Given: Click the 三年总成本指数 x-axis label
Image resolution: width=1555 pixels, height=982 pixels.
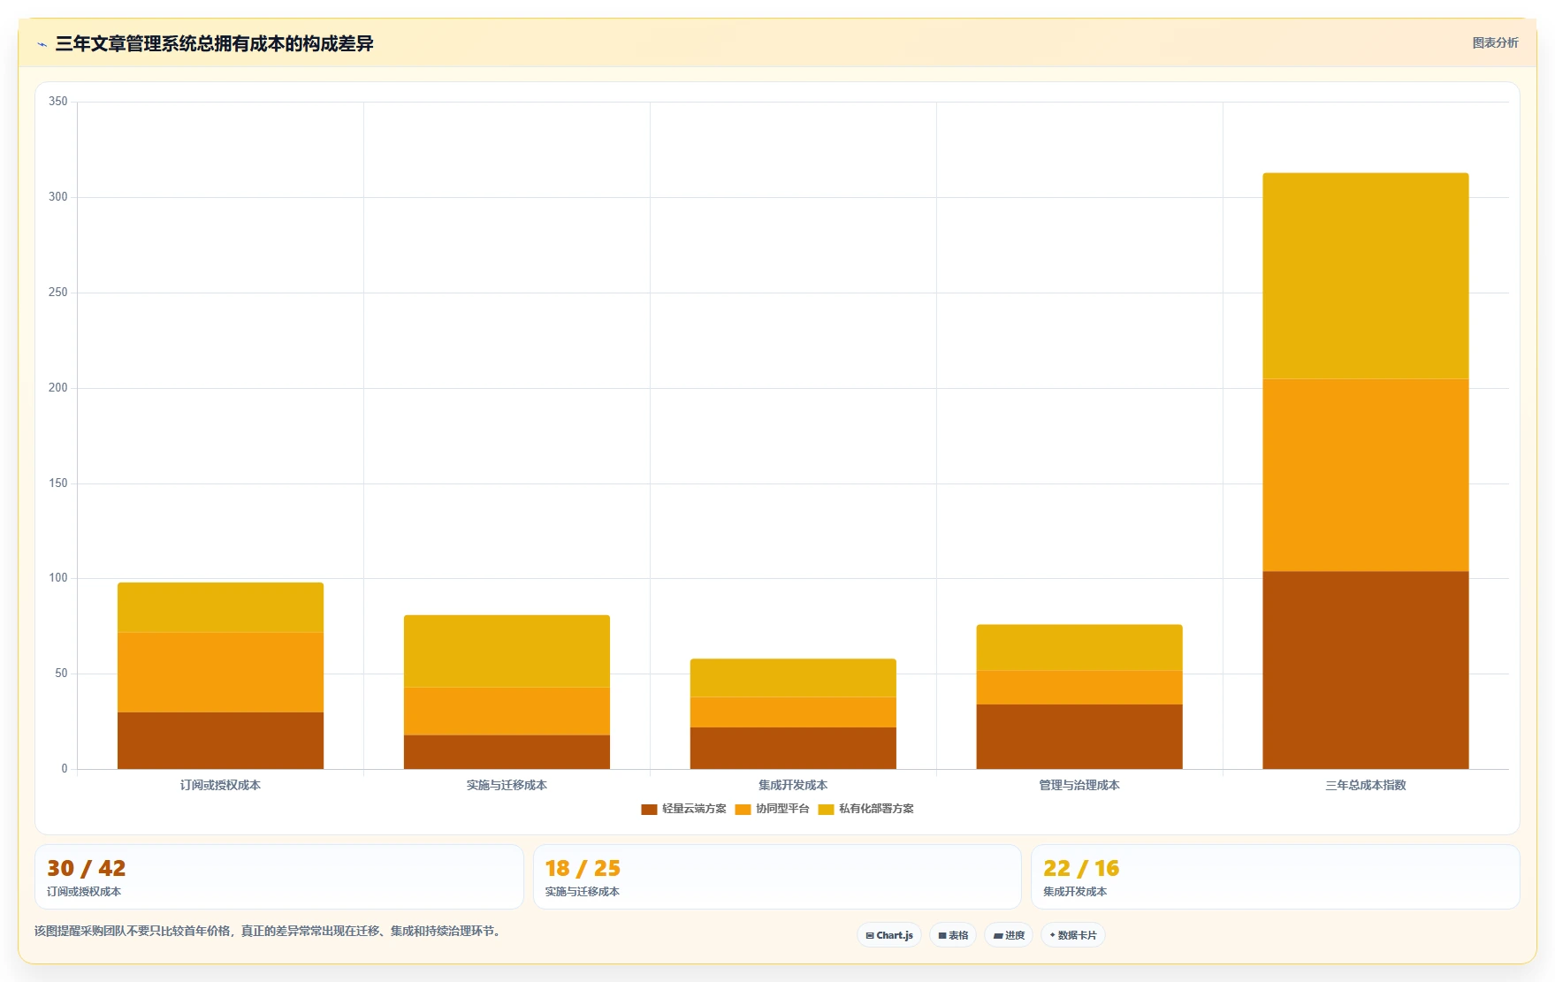Looking at the screenshot, I should (1366, 785).
